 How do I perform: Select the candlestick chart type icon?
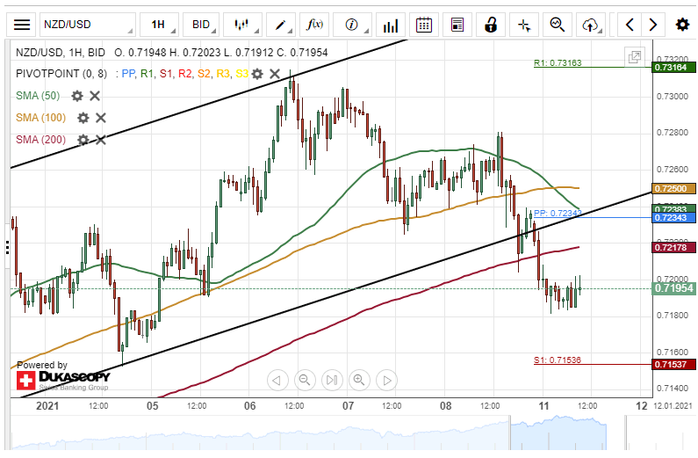tap(242, 24)
